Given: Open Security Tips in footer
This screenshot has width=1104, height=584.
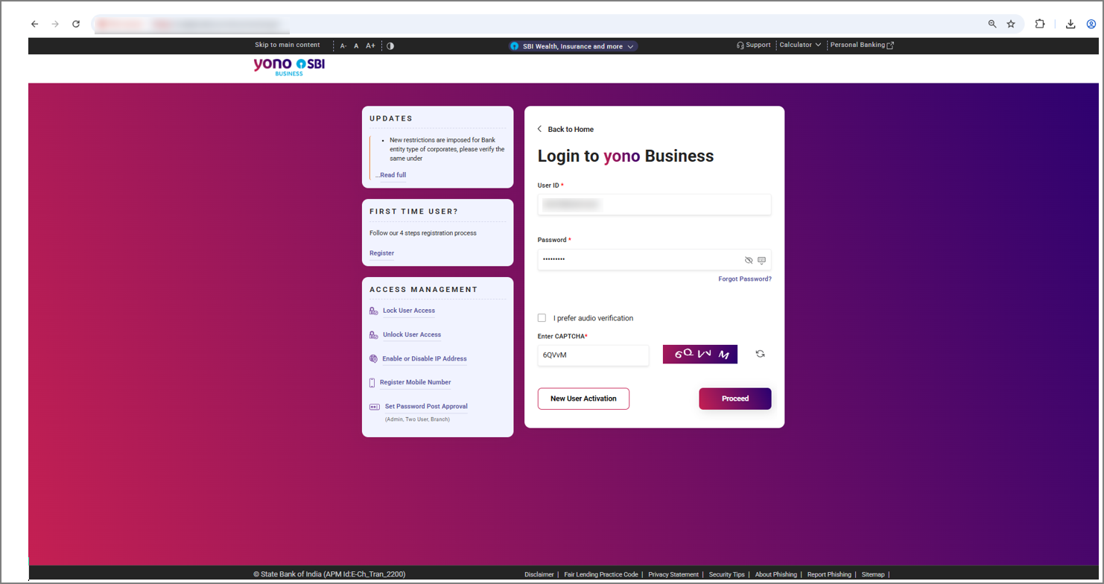Looking at the screenshot, I should tap(726, 574).
